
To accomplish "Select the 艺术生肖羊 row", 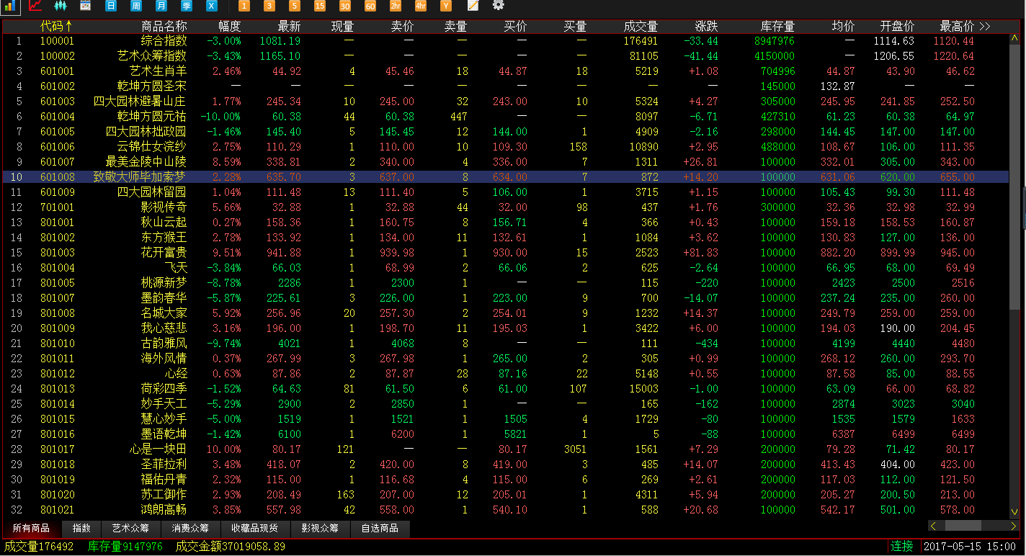I will tap(505, 71).
